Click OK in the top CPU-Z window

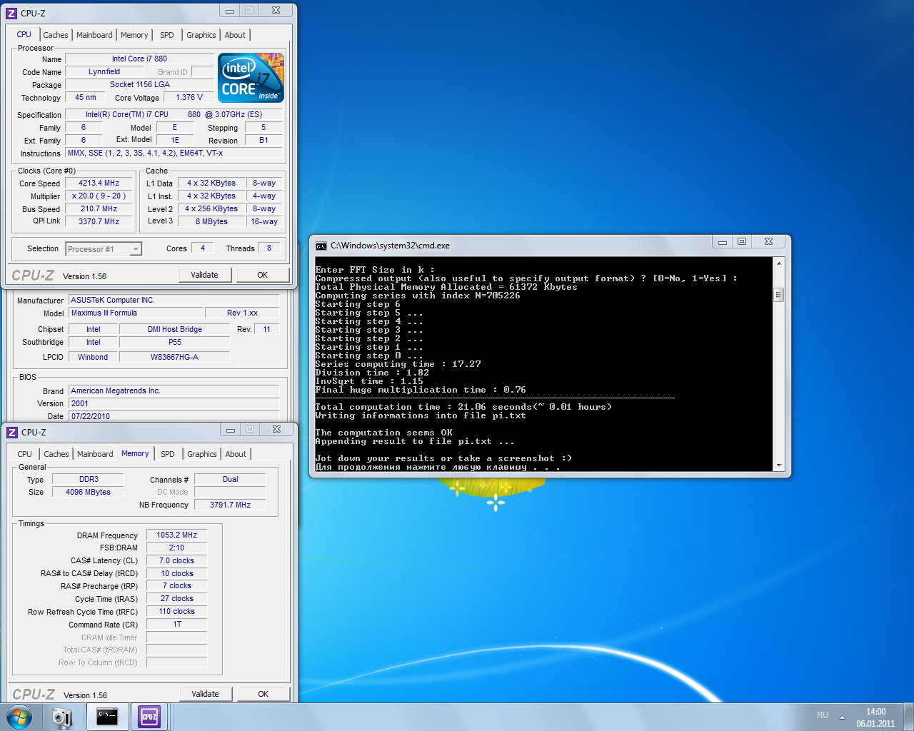pyautogui.click(x=263, y=275)
